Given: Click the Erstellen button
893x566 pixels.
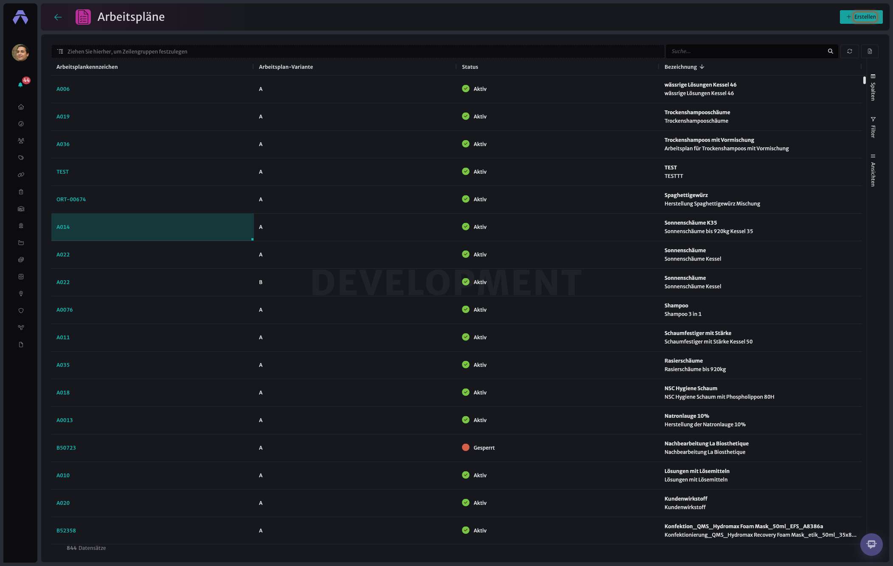Looking at the screenshot, I should (x=861, y=17).
